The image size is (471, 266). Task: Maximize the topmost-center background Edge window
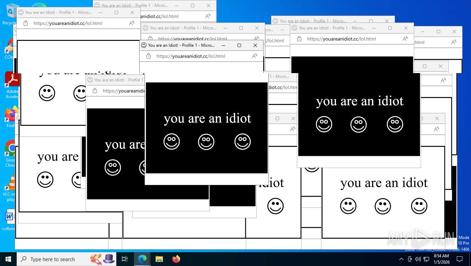coord(193,6)
